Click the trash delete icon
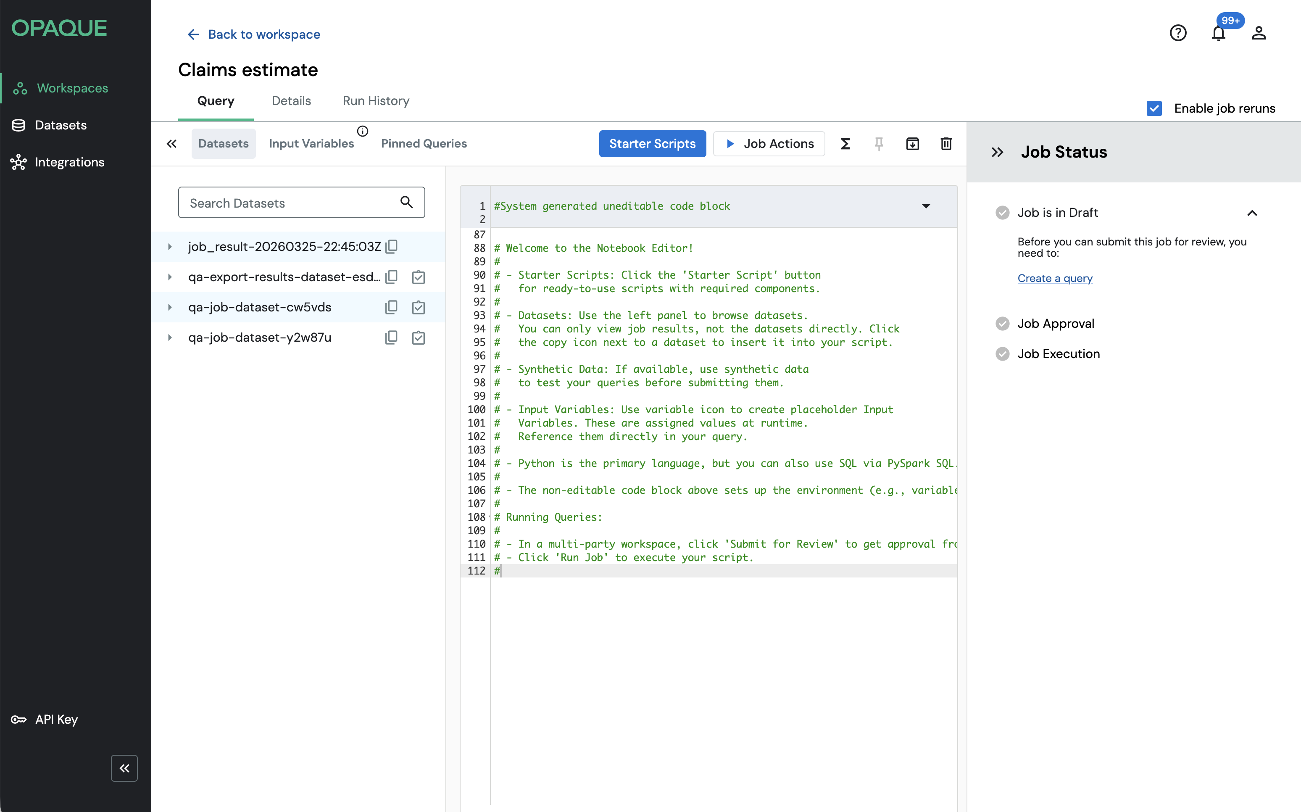 tap(946, 144)
